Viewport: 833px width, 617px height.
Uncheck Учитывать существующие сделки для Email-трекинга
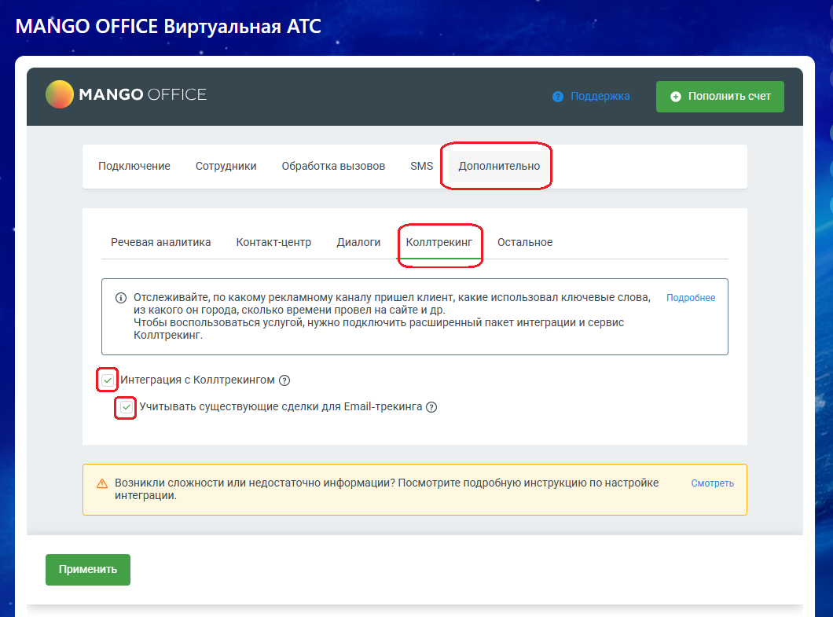pyautogui.click(x=126, y=407)
